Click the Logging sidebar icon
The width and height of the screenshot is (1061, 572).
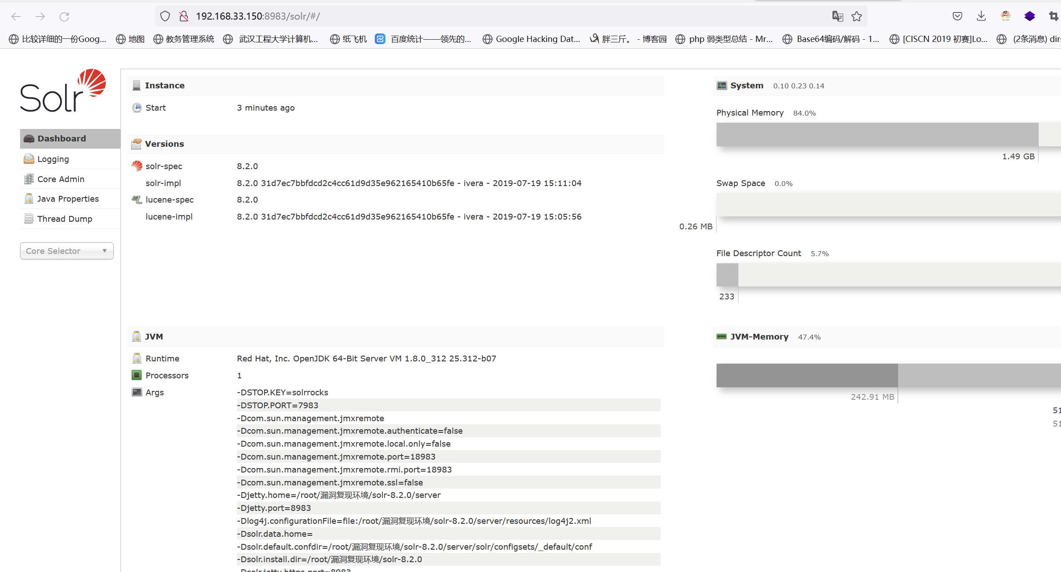[29, 159]
